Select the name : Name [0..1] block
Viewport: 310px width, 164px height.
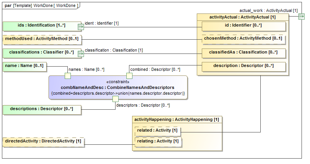[x=25, y=67]
